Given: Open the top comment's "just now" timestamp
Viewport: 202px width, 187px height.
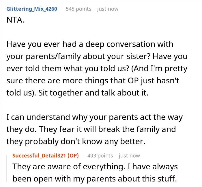Looking at the screenshot, I should (108, 9).
